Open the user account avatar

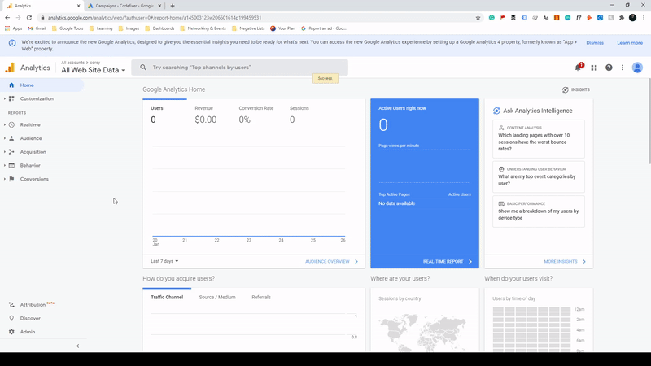pos(637,68)
